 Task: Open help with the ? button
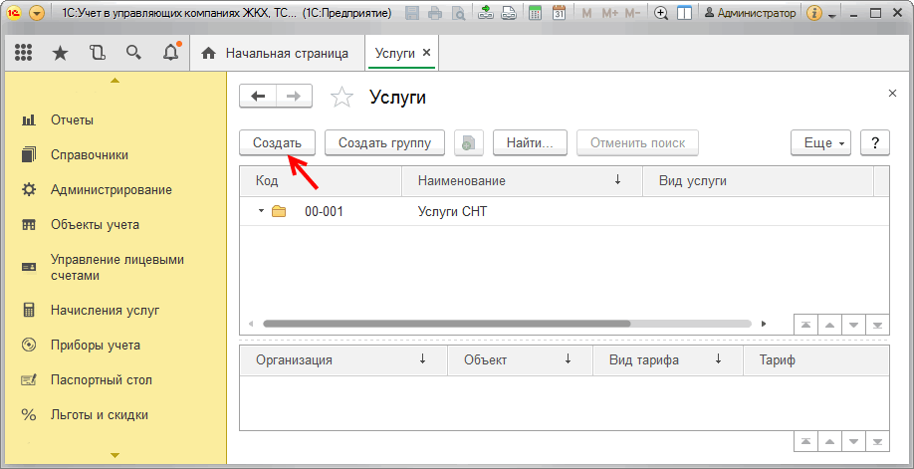[875, 143]
